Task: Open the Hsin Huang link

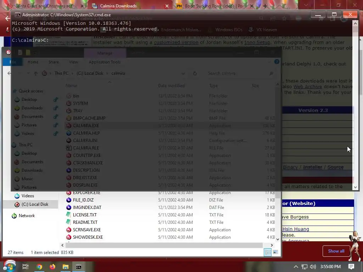Action: [x=296, y=229]
